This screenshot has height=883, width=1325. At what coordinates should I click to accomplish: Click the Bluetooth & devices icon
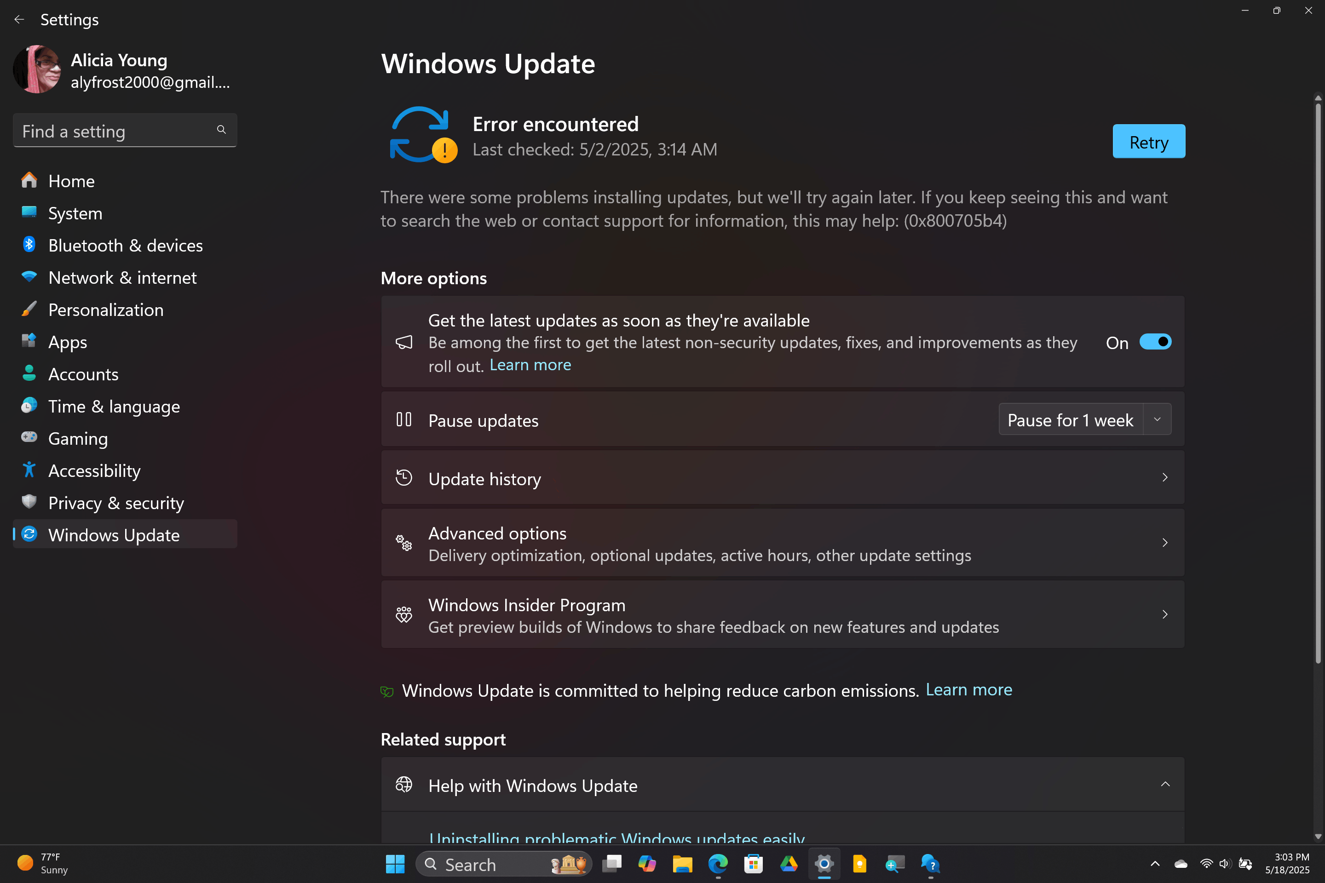click(29, 245)
